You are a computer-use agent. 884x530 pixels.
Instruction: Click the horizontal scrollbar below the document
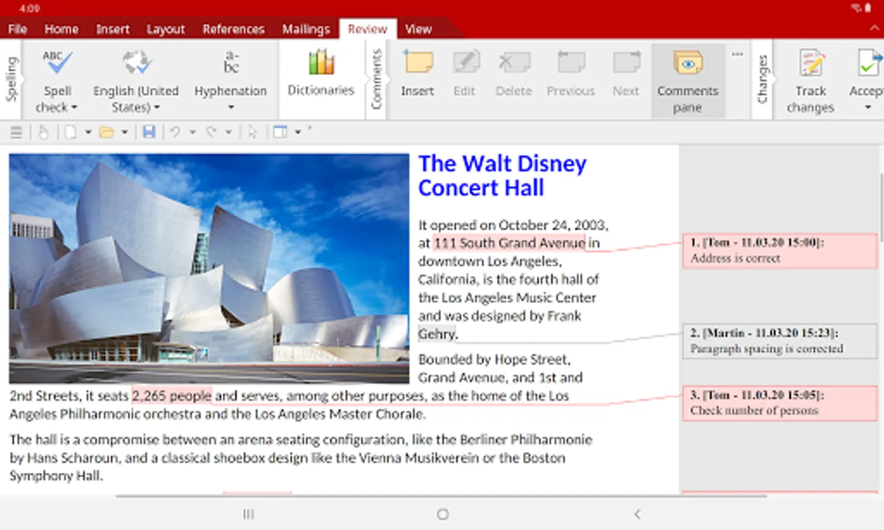click(x=441, y=496)
